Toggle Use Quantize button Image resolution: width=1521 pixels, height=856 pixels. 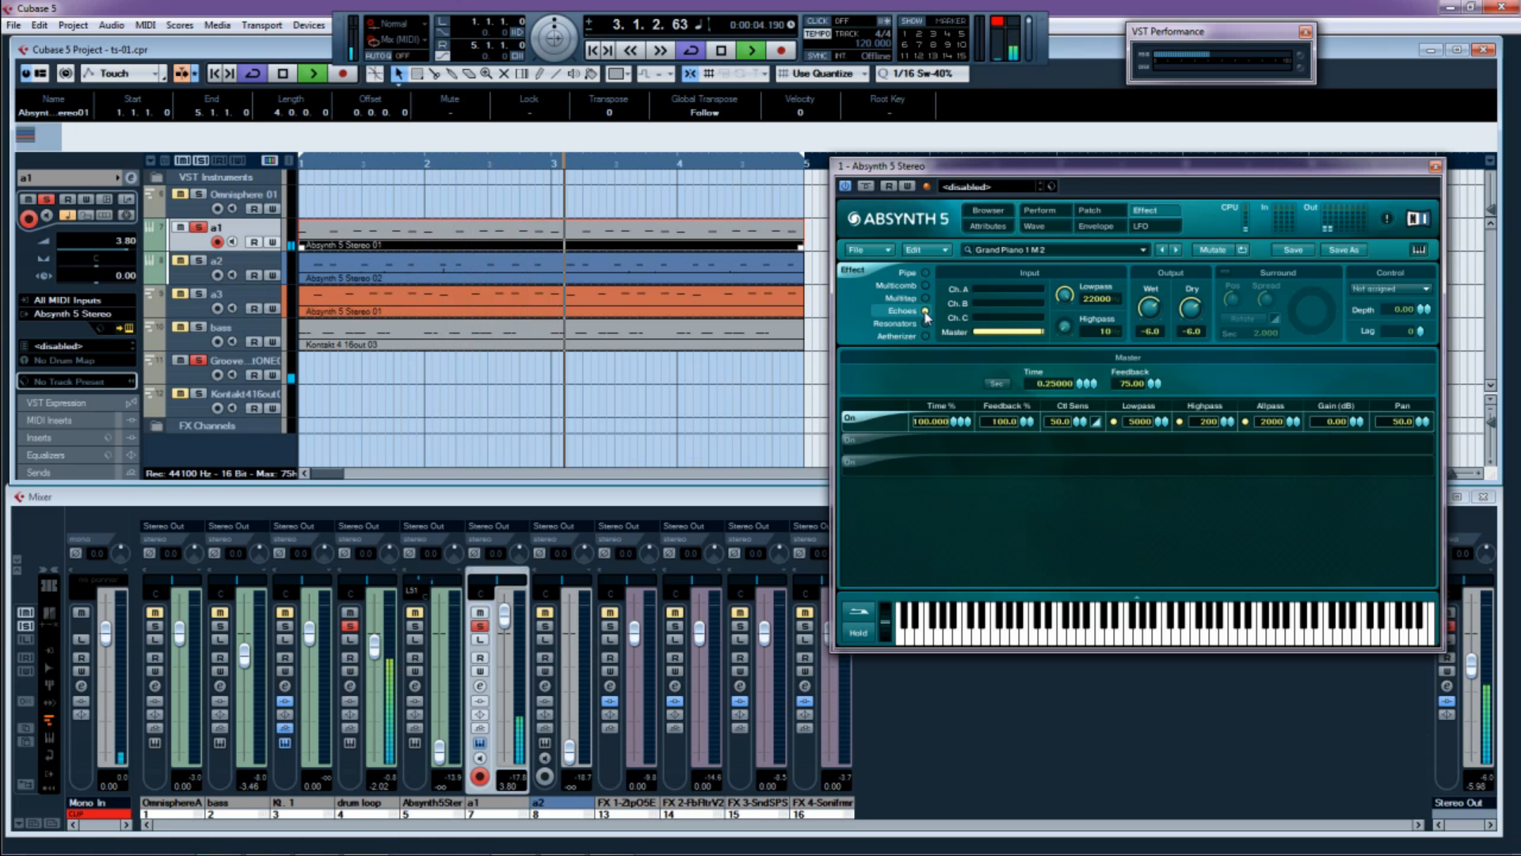(x=822, y=74)
